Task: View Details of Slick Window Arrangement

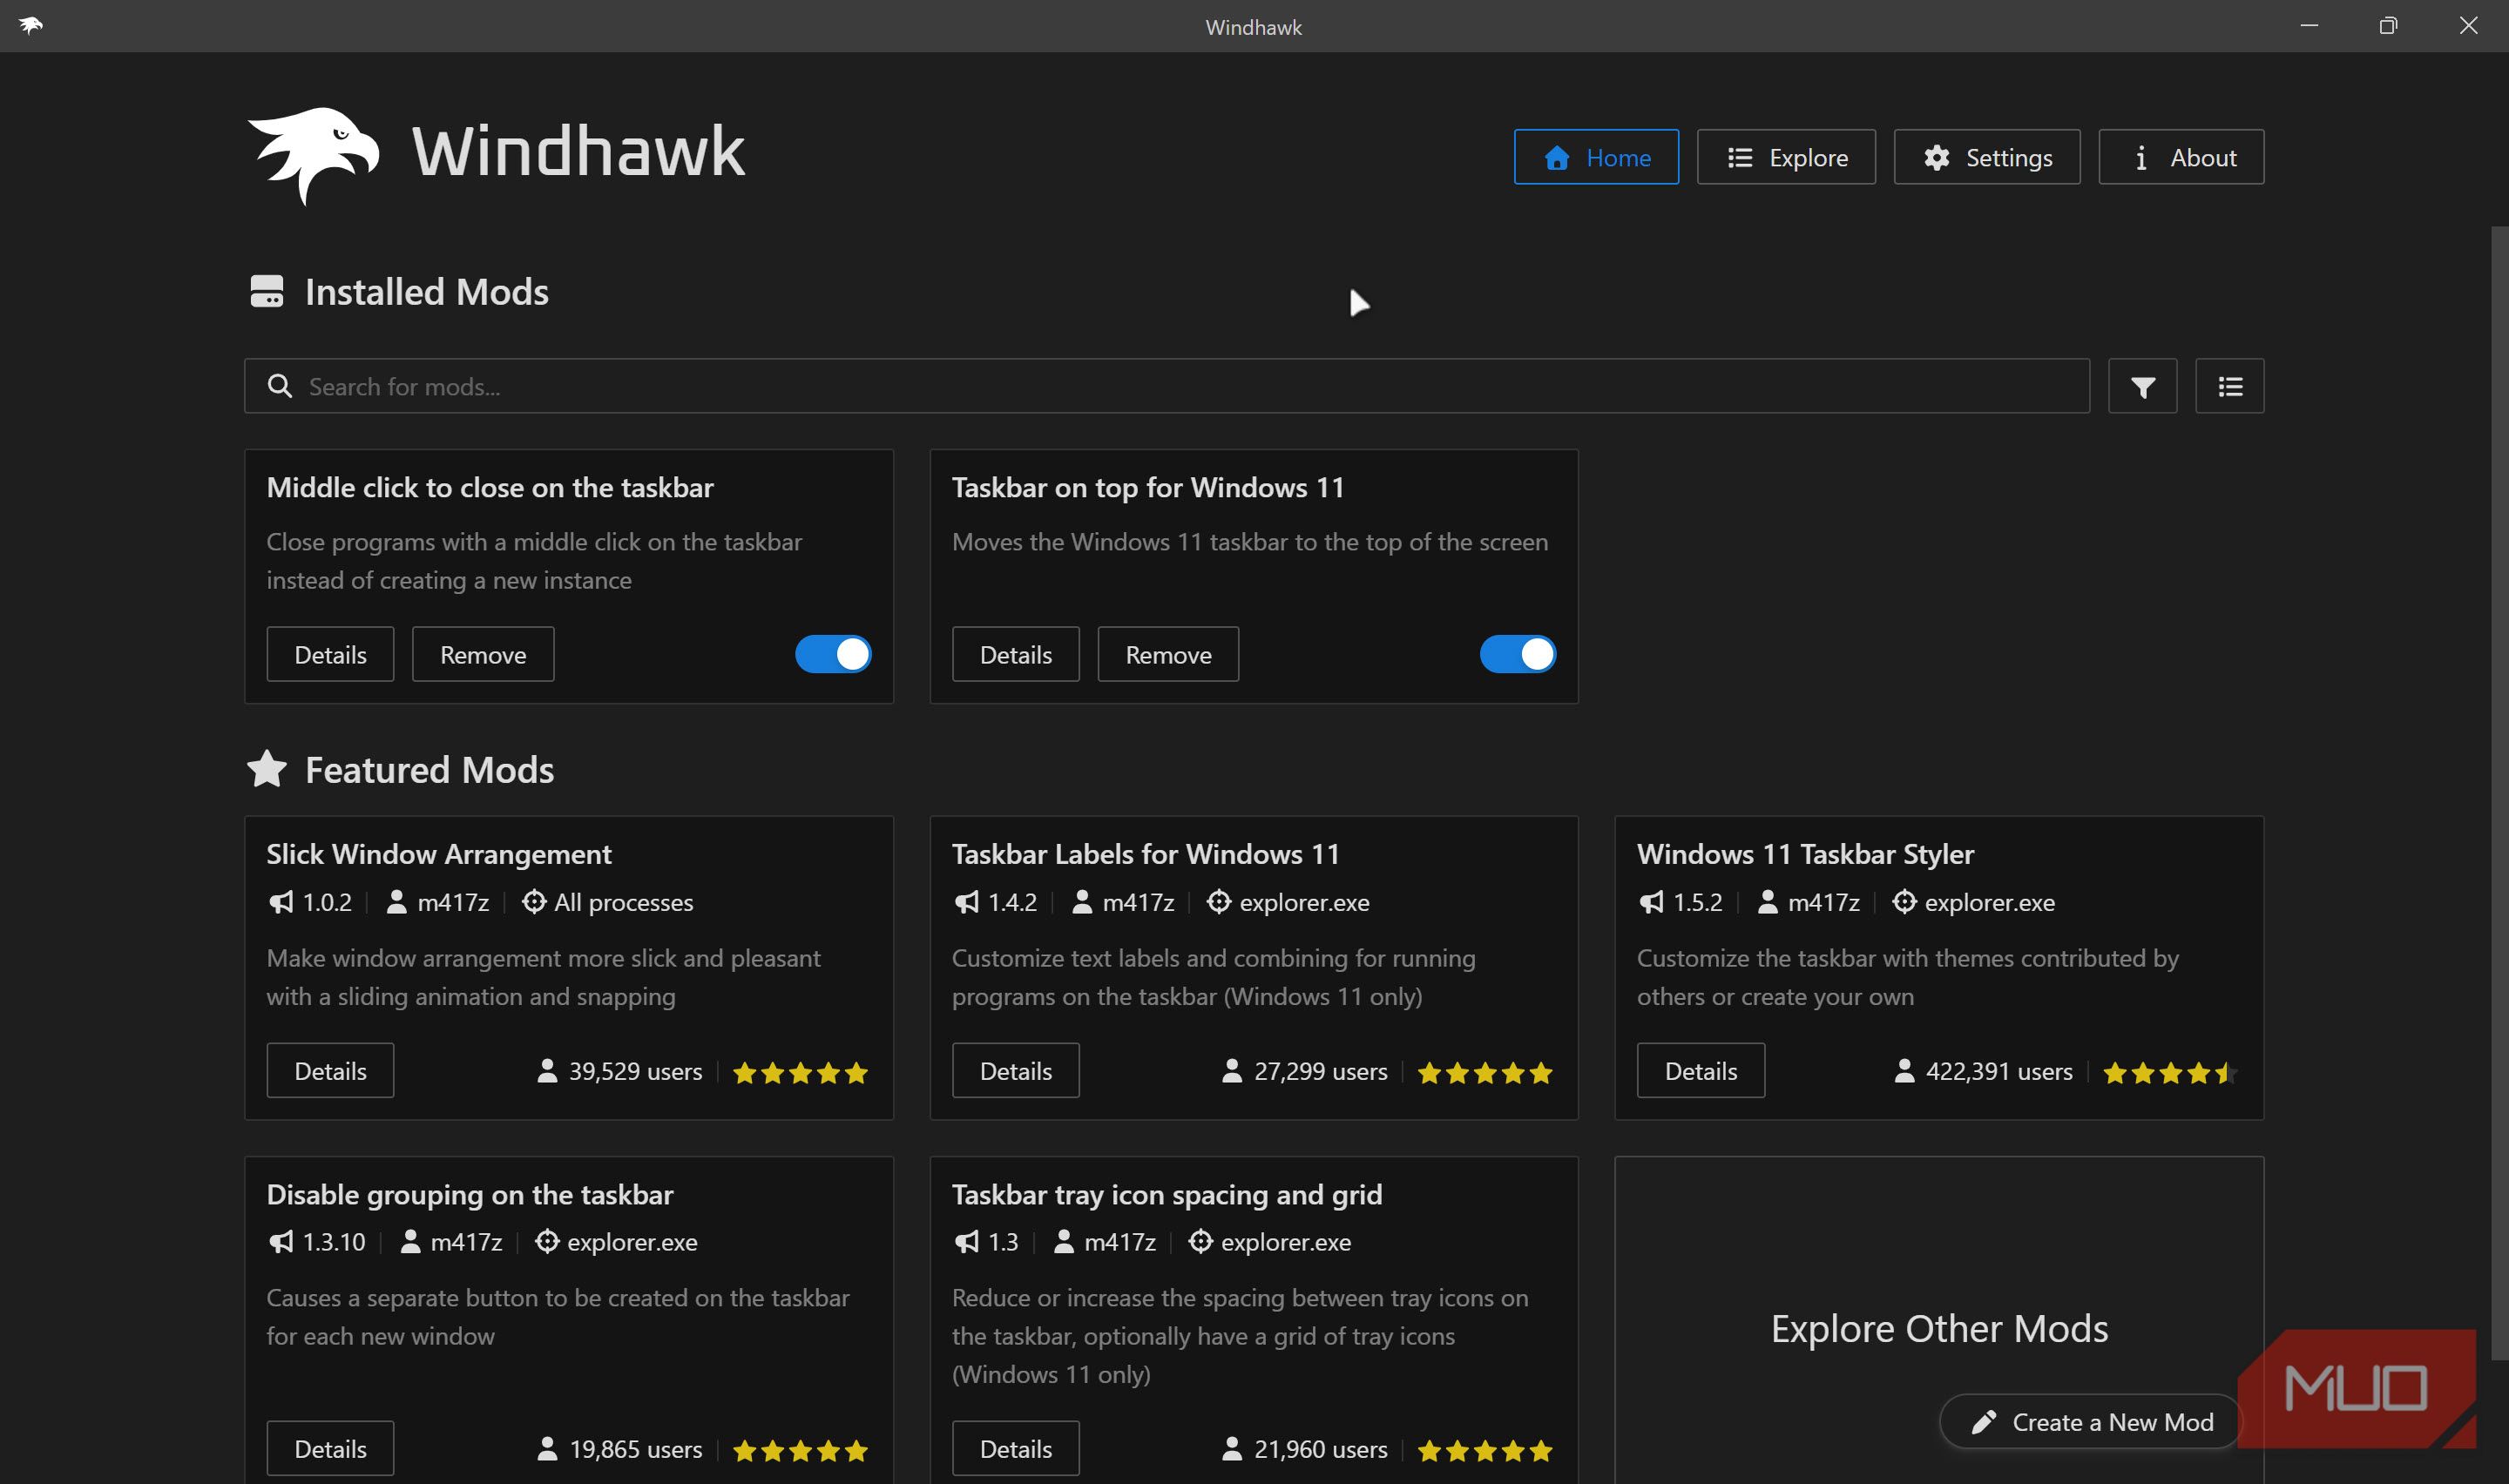Action: point(330,1071)
